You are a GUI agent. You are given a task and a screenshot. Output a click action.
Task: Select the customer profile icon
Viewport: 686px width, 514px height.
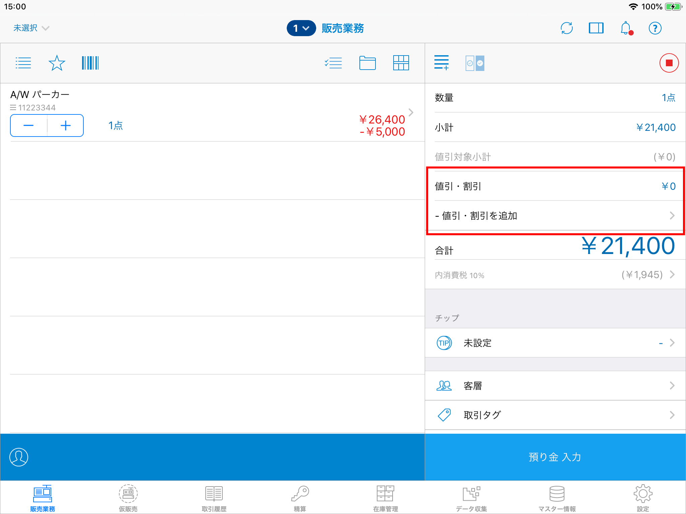19,457
